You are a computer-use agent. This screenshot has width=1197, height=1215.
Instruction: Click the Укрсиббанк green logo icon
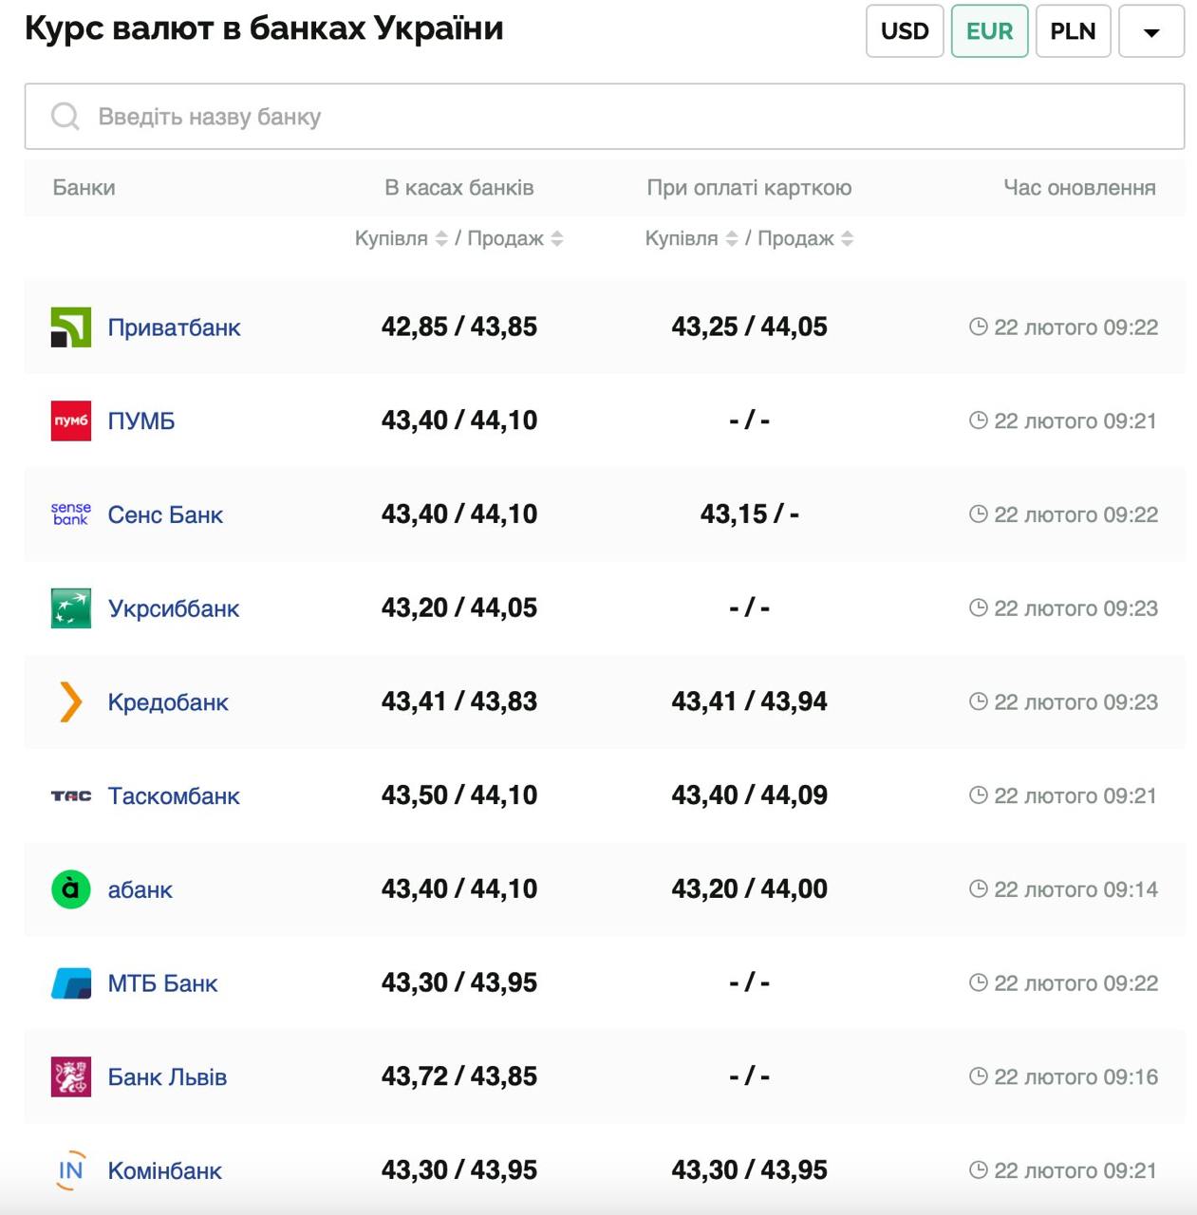[70, 608]
